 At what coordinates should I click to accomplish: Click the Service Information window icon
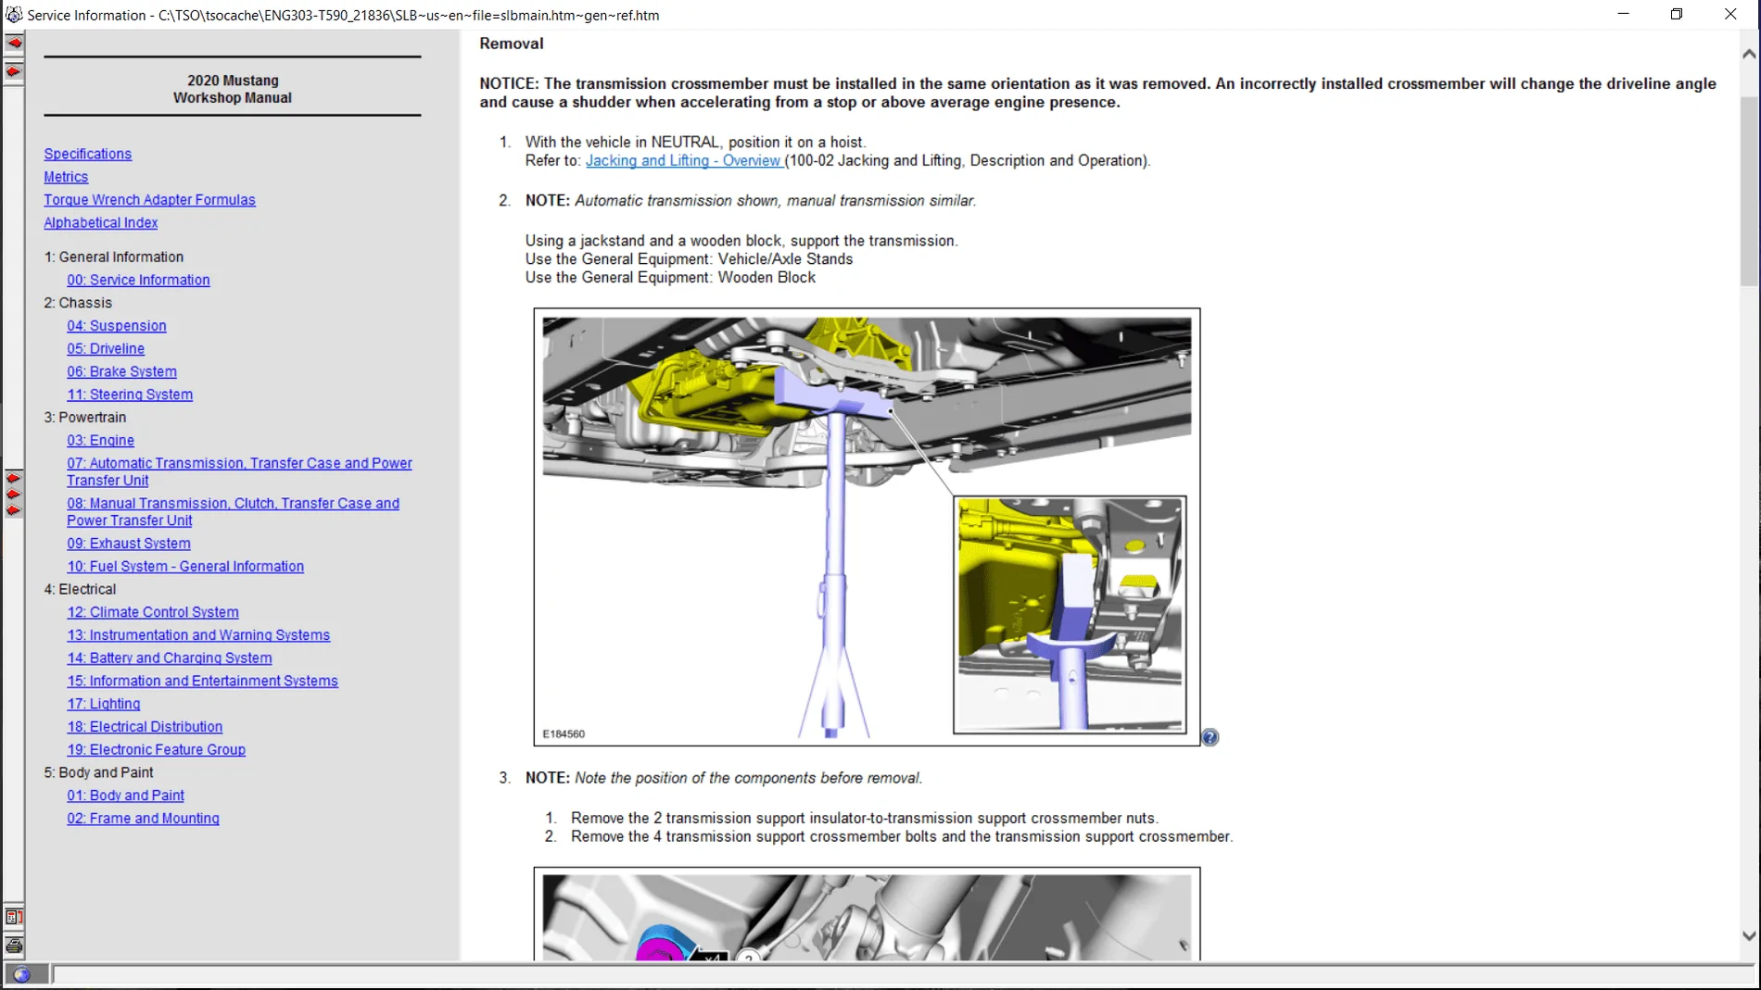[x=14, y=15]
